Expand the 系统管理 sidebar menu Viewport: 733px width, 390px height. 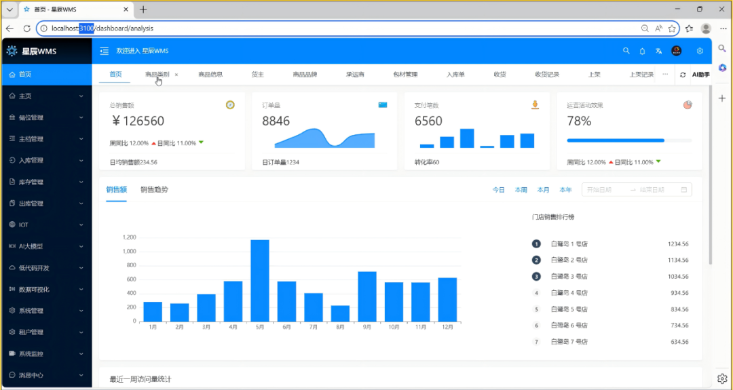45,311
